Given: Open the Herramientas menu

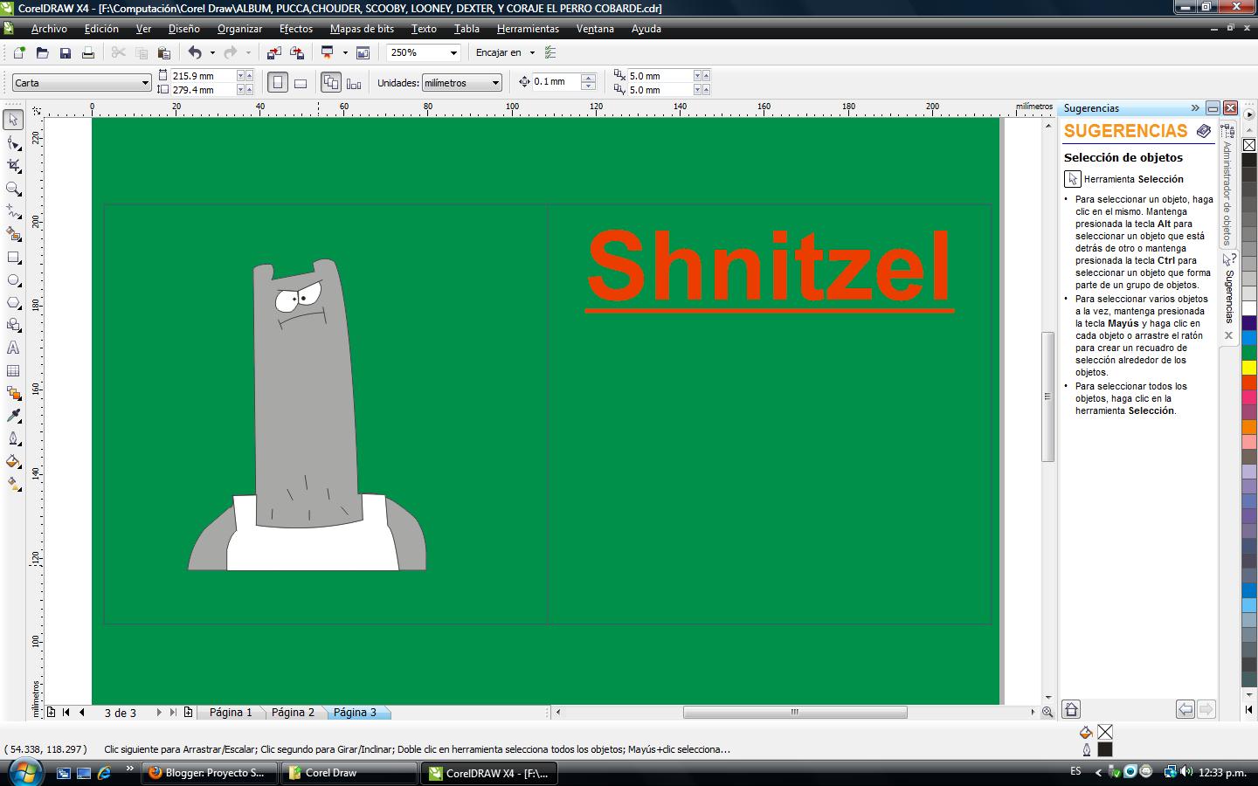Looking at the screenshot, I should pos(528,29).
